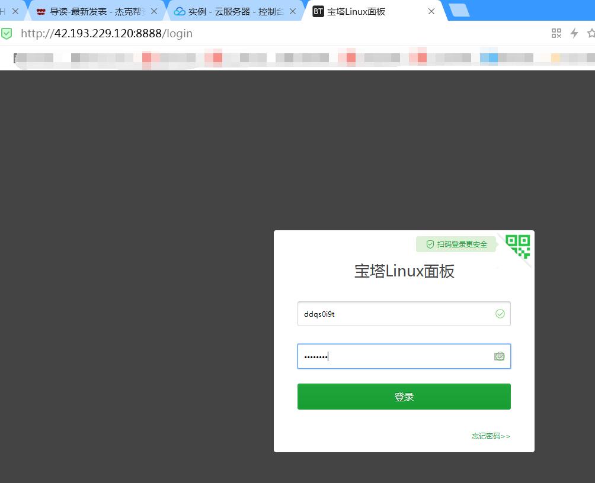This screenshot has width=595, height=483.
Task: Click the lightning bolt speed mode icon
Action: point(574,34)
